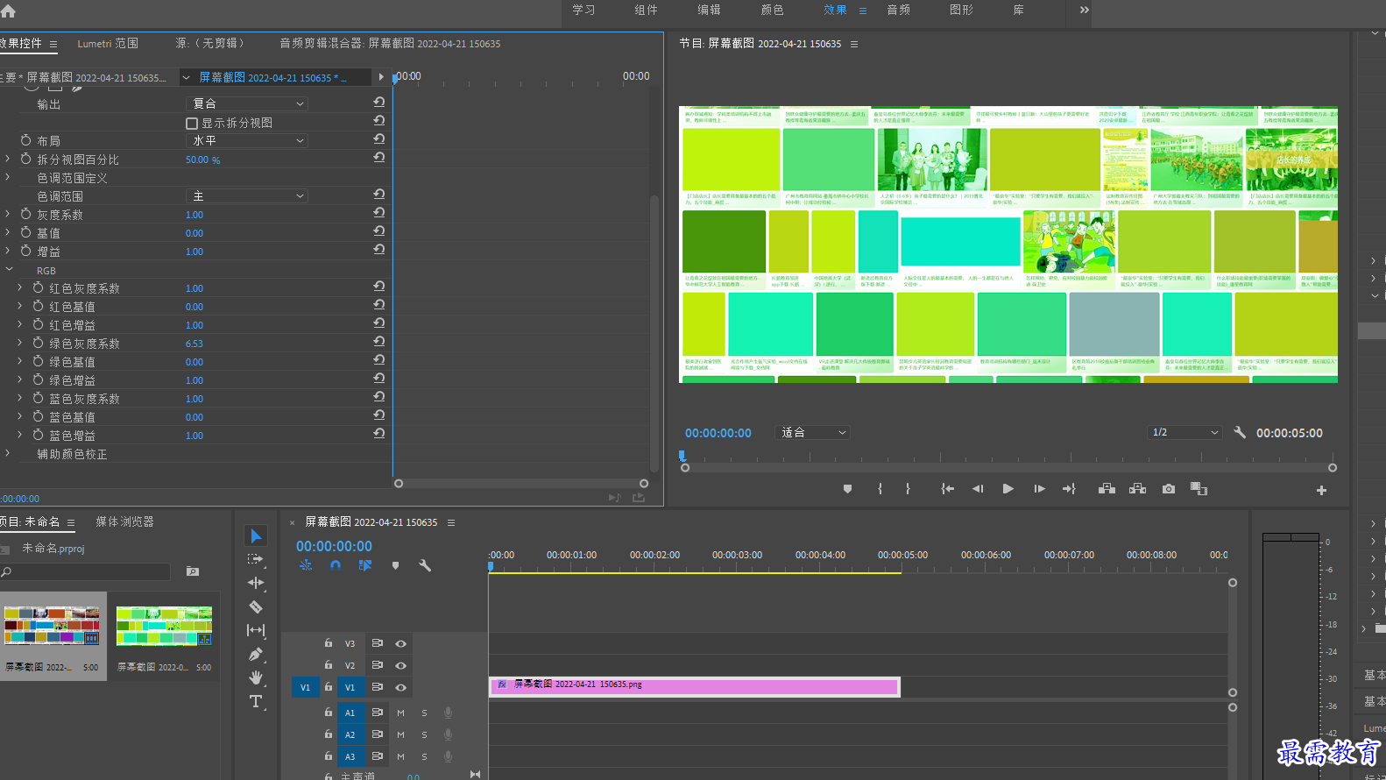Viewport: 1386px width, 780px height.
Task: Reset the 拆分视图百分比 parameter
Action: click(x=379, y=158)
